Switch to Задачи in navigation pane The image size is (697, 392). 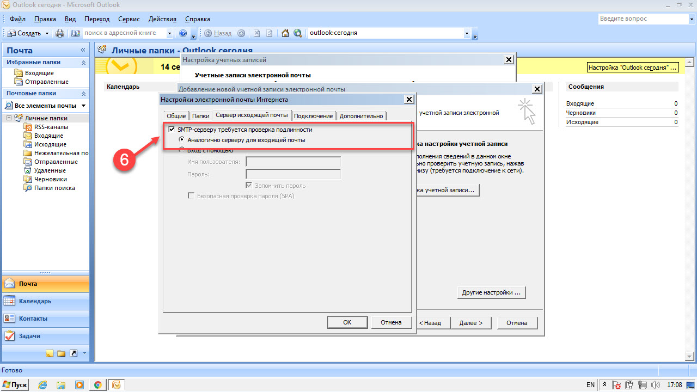pos(46,336)
